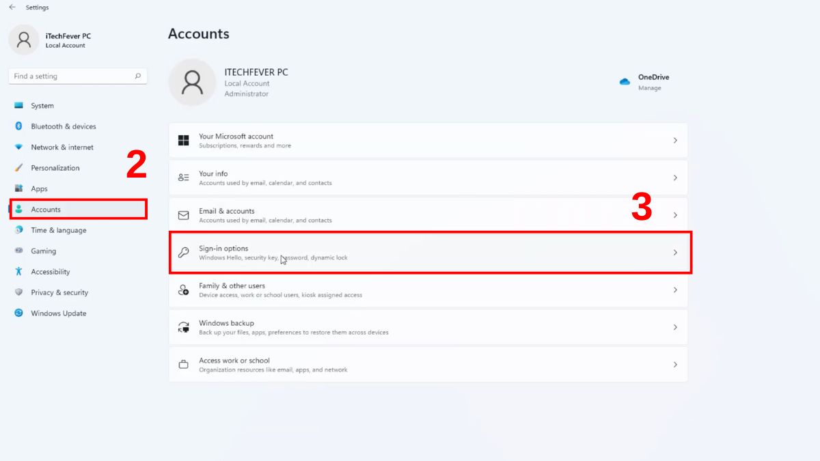This screenshot has height=461, width=820.
Task: Click the Sign-in options key icon
Action: pyautogui.click(x=183, y=253)
